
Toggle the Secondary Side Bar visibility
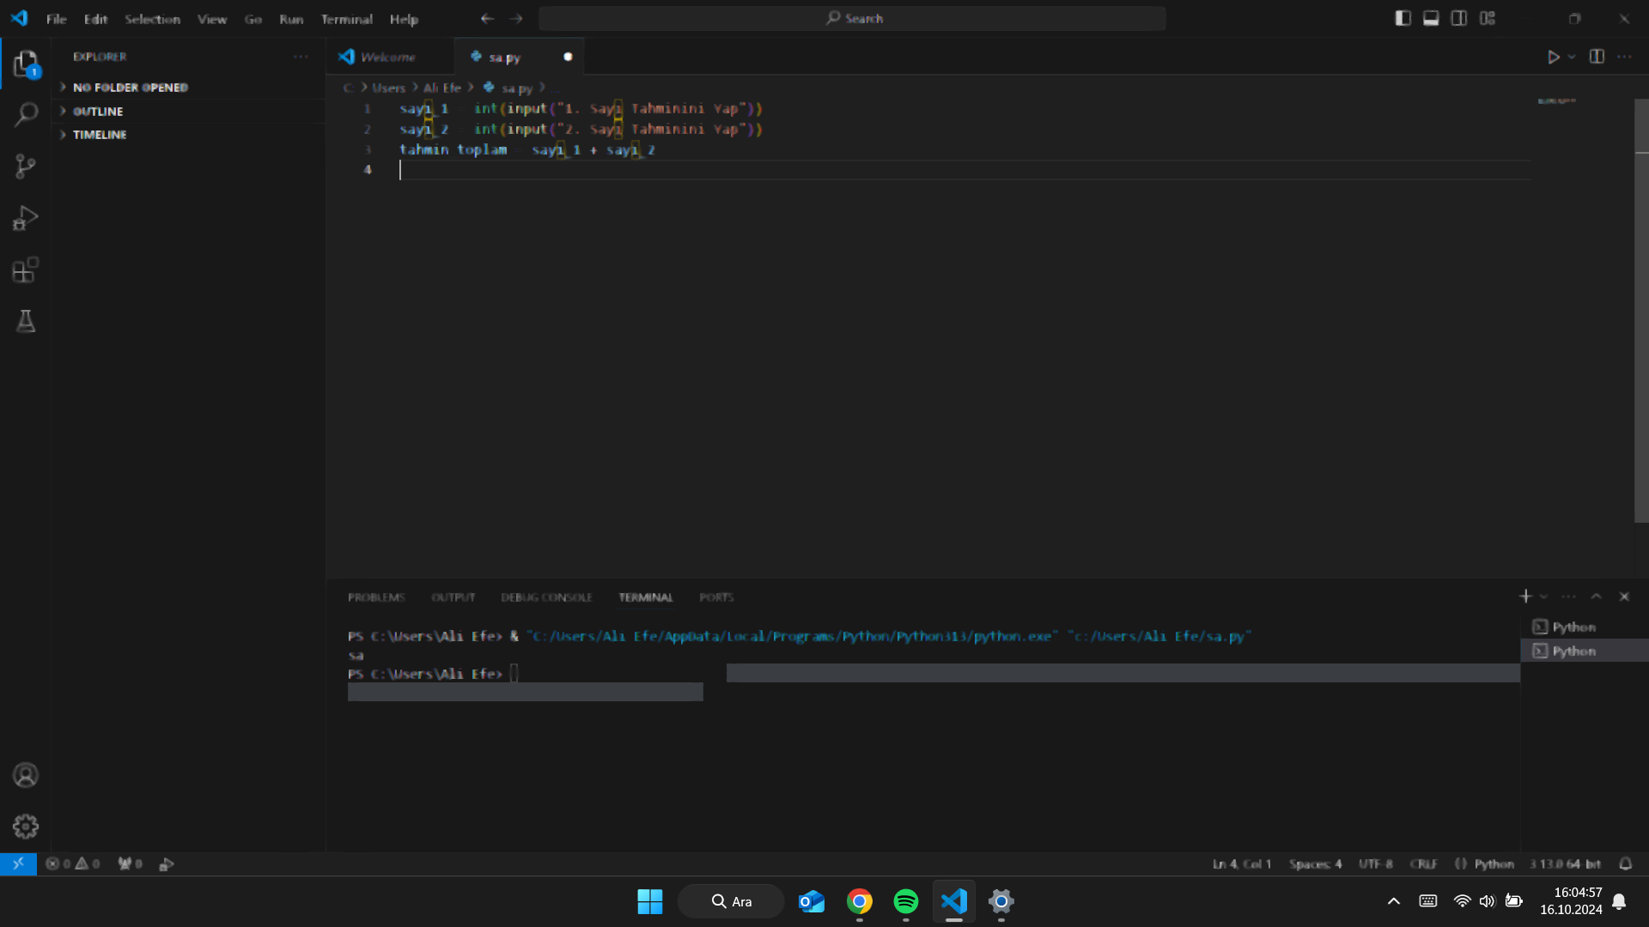(x=1459, y=18)
